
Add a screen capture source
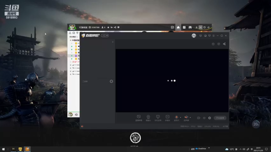(x=139, y=118)
